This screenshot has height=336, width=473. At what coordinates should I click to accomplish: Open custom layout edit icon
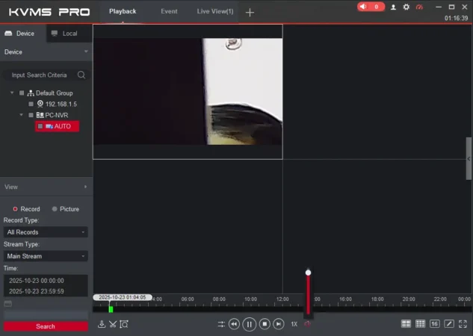[x=449, y=324]
